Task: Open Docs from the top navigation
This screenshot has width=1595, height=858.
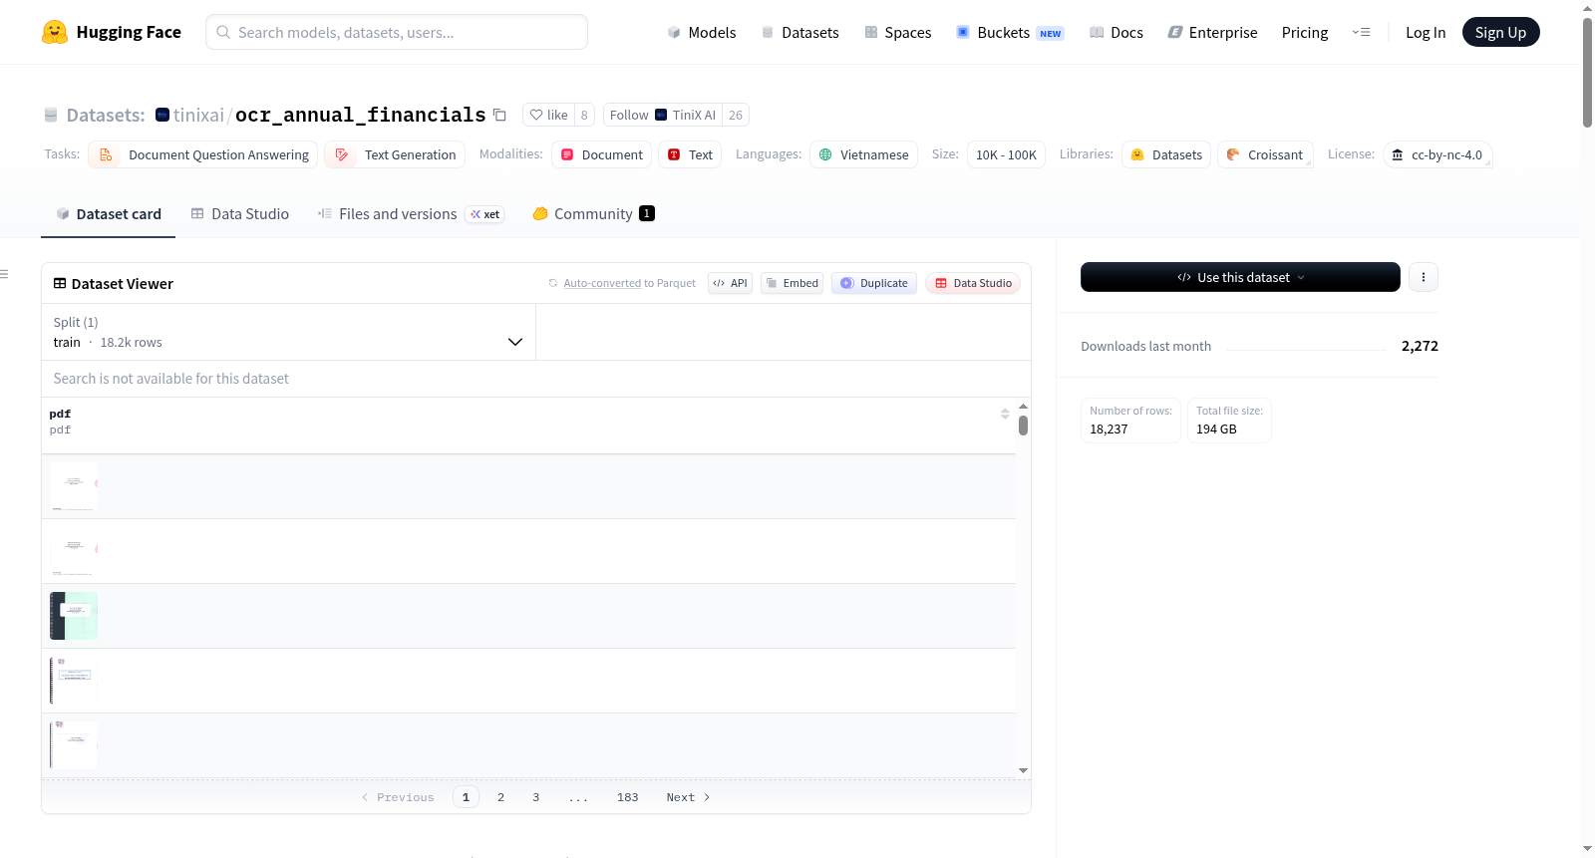Action: 1116,32
